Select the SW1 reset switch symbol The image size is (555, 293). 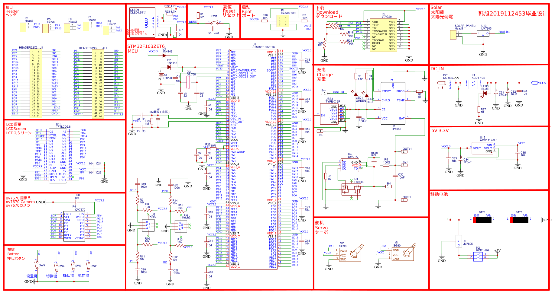pos(214,23)
